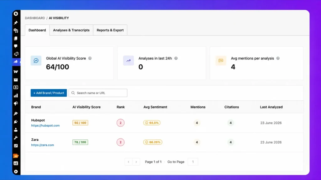
Task: Click the globe-like sidebar icon below Comments
Action: click(x=16, y=54)
